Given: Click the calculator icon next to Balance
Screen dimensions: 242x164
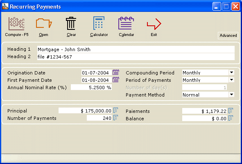Looking at the screenshot, I should pos(231,118).
